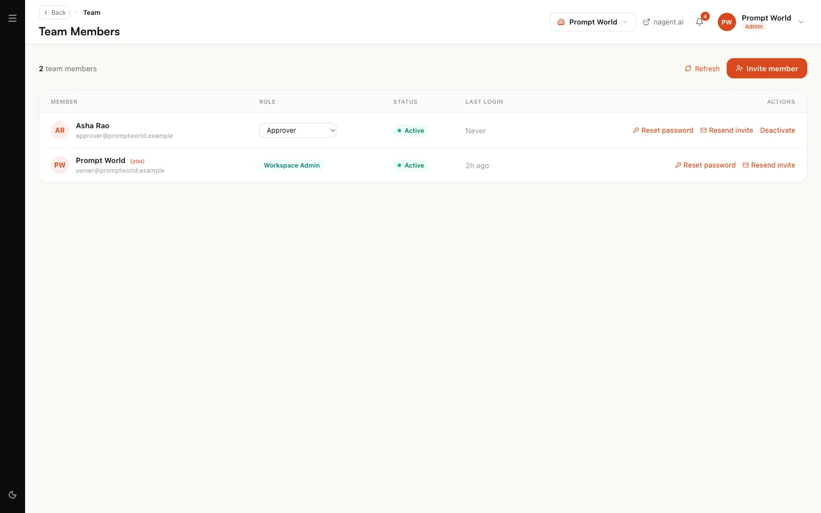Click the '2 team members' count text
This screenshot has width=821, height=513.
pos(68,69)
